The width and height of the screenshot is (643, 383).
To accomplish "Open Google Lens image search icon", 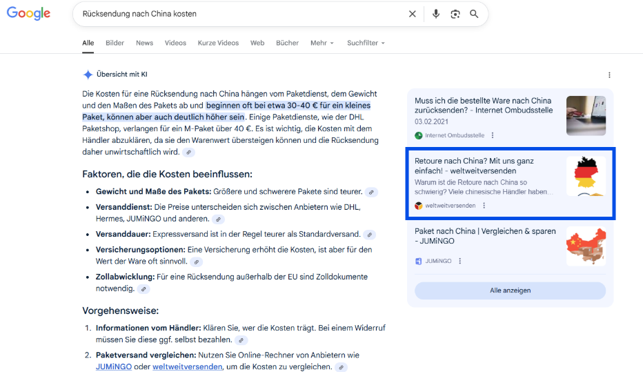I will pyautogui.click(x=455, y=14).
